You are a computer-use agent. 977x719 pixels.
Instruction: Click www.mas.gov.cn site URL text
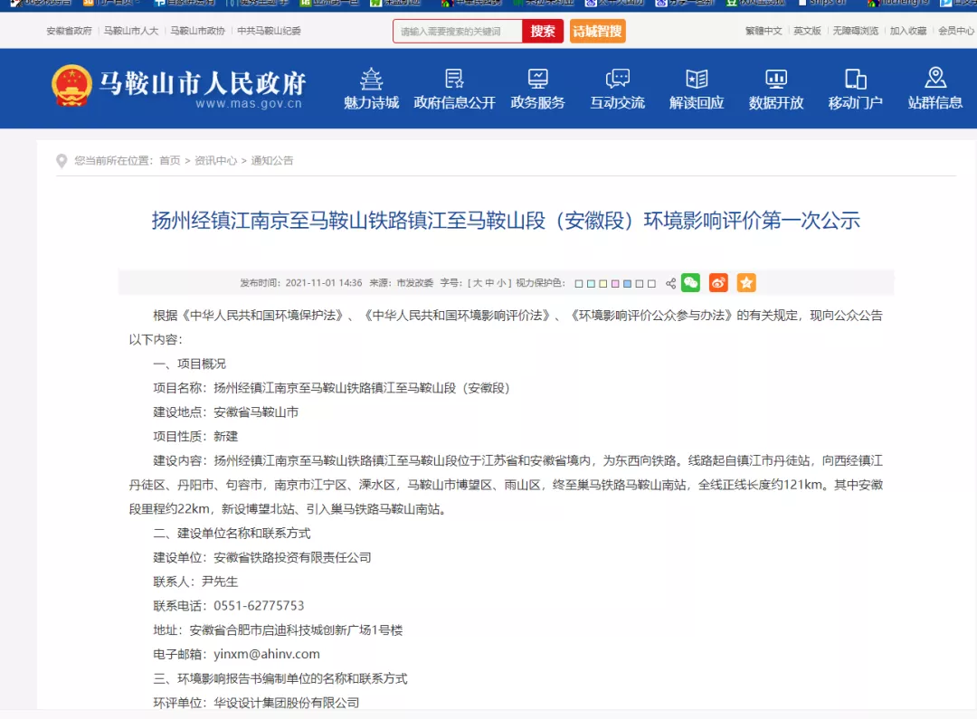249,103
